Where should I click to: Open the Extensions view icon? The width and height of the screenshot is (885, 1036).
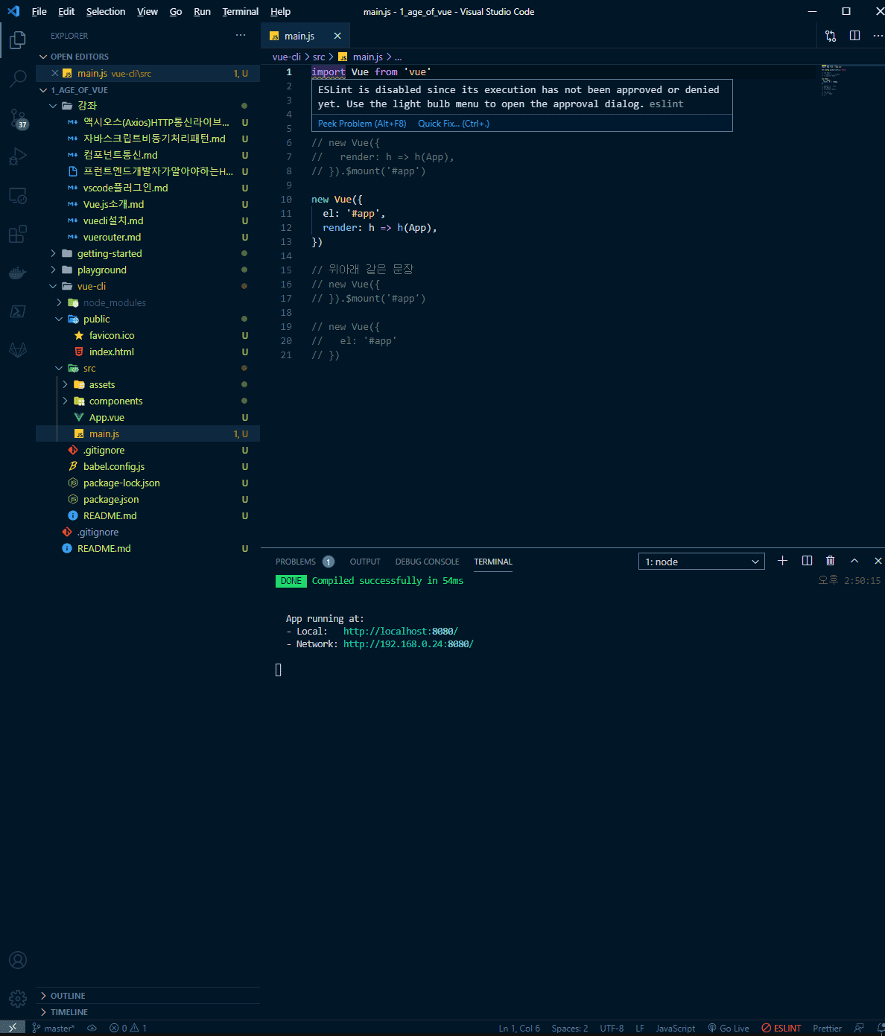(x=18, y=235)
